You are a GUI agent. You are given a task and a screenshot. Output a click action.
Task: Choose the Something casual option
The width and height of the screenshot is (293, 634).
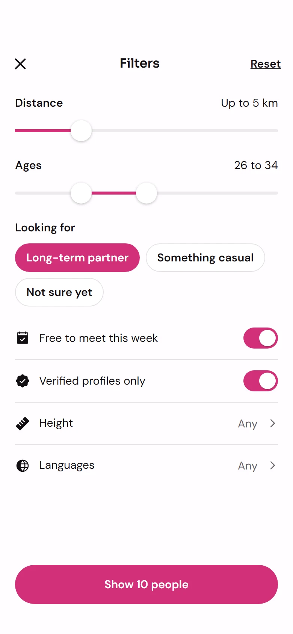(x=205, y=258)
